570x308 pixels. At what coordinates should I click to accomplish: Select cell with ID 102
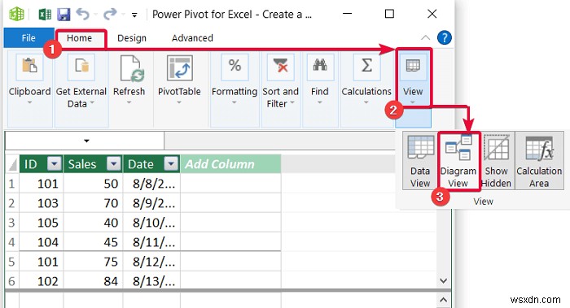(42, 281)
